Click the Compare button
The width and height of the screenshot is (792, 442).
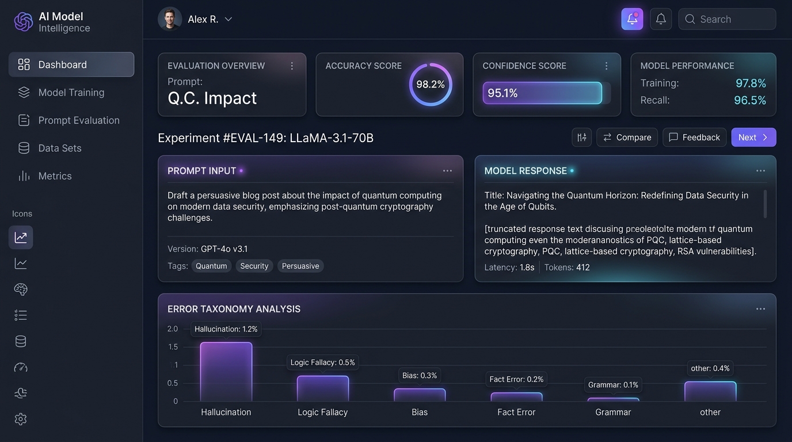627,137
